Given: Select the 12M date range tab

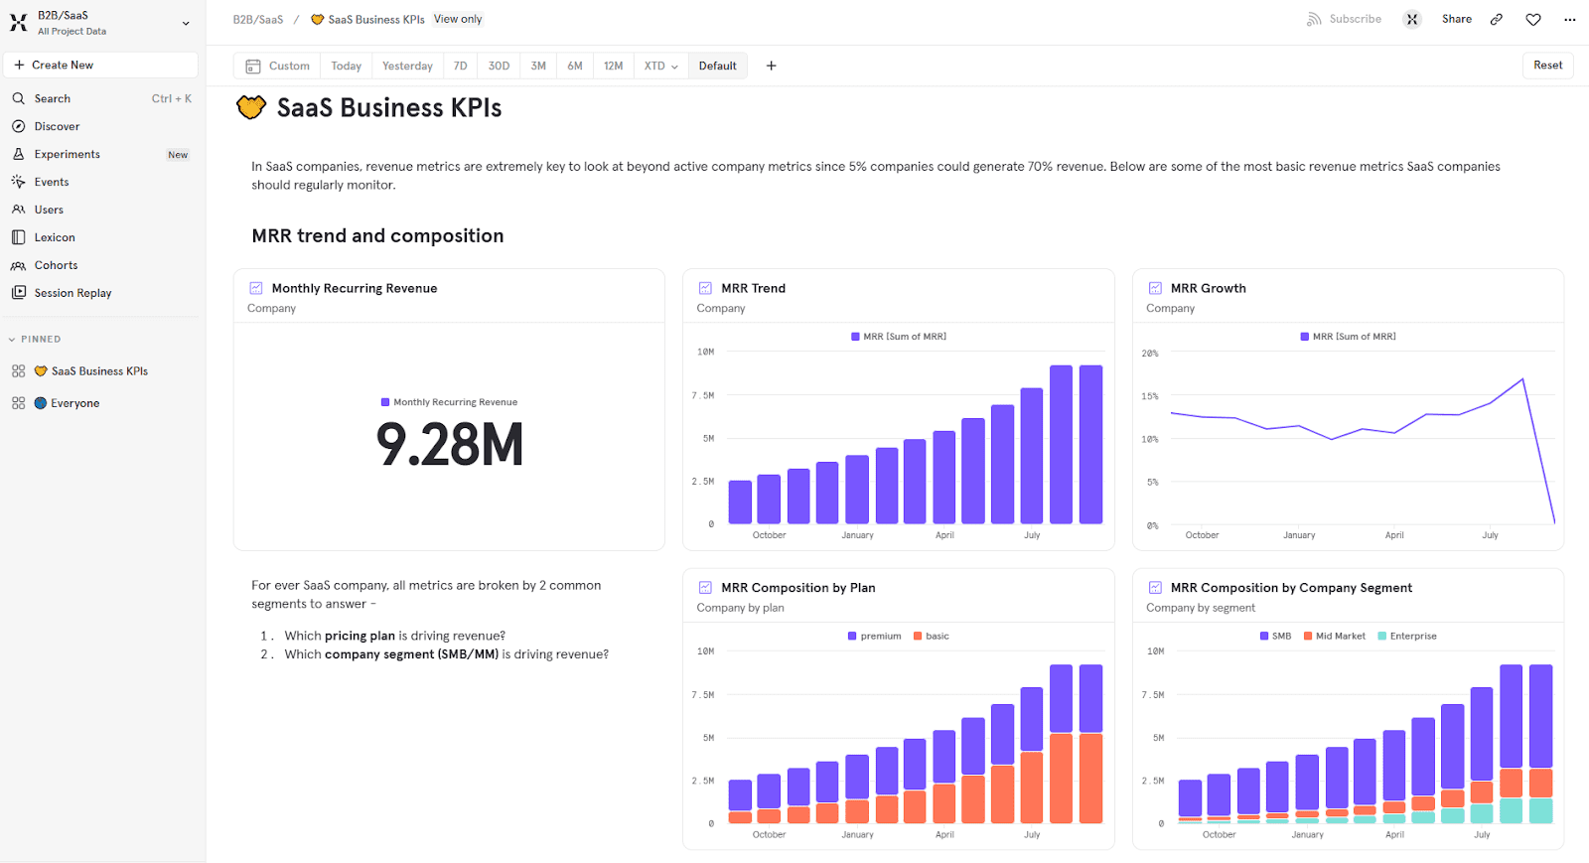Looking at the screenshot, I should coord(613,66).
